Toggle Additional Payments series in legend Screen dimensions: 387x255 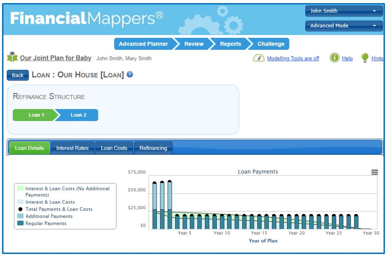[x=49, y=216]
